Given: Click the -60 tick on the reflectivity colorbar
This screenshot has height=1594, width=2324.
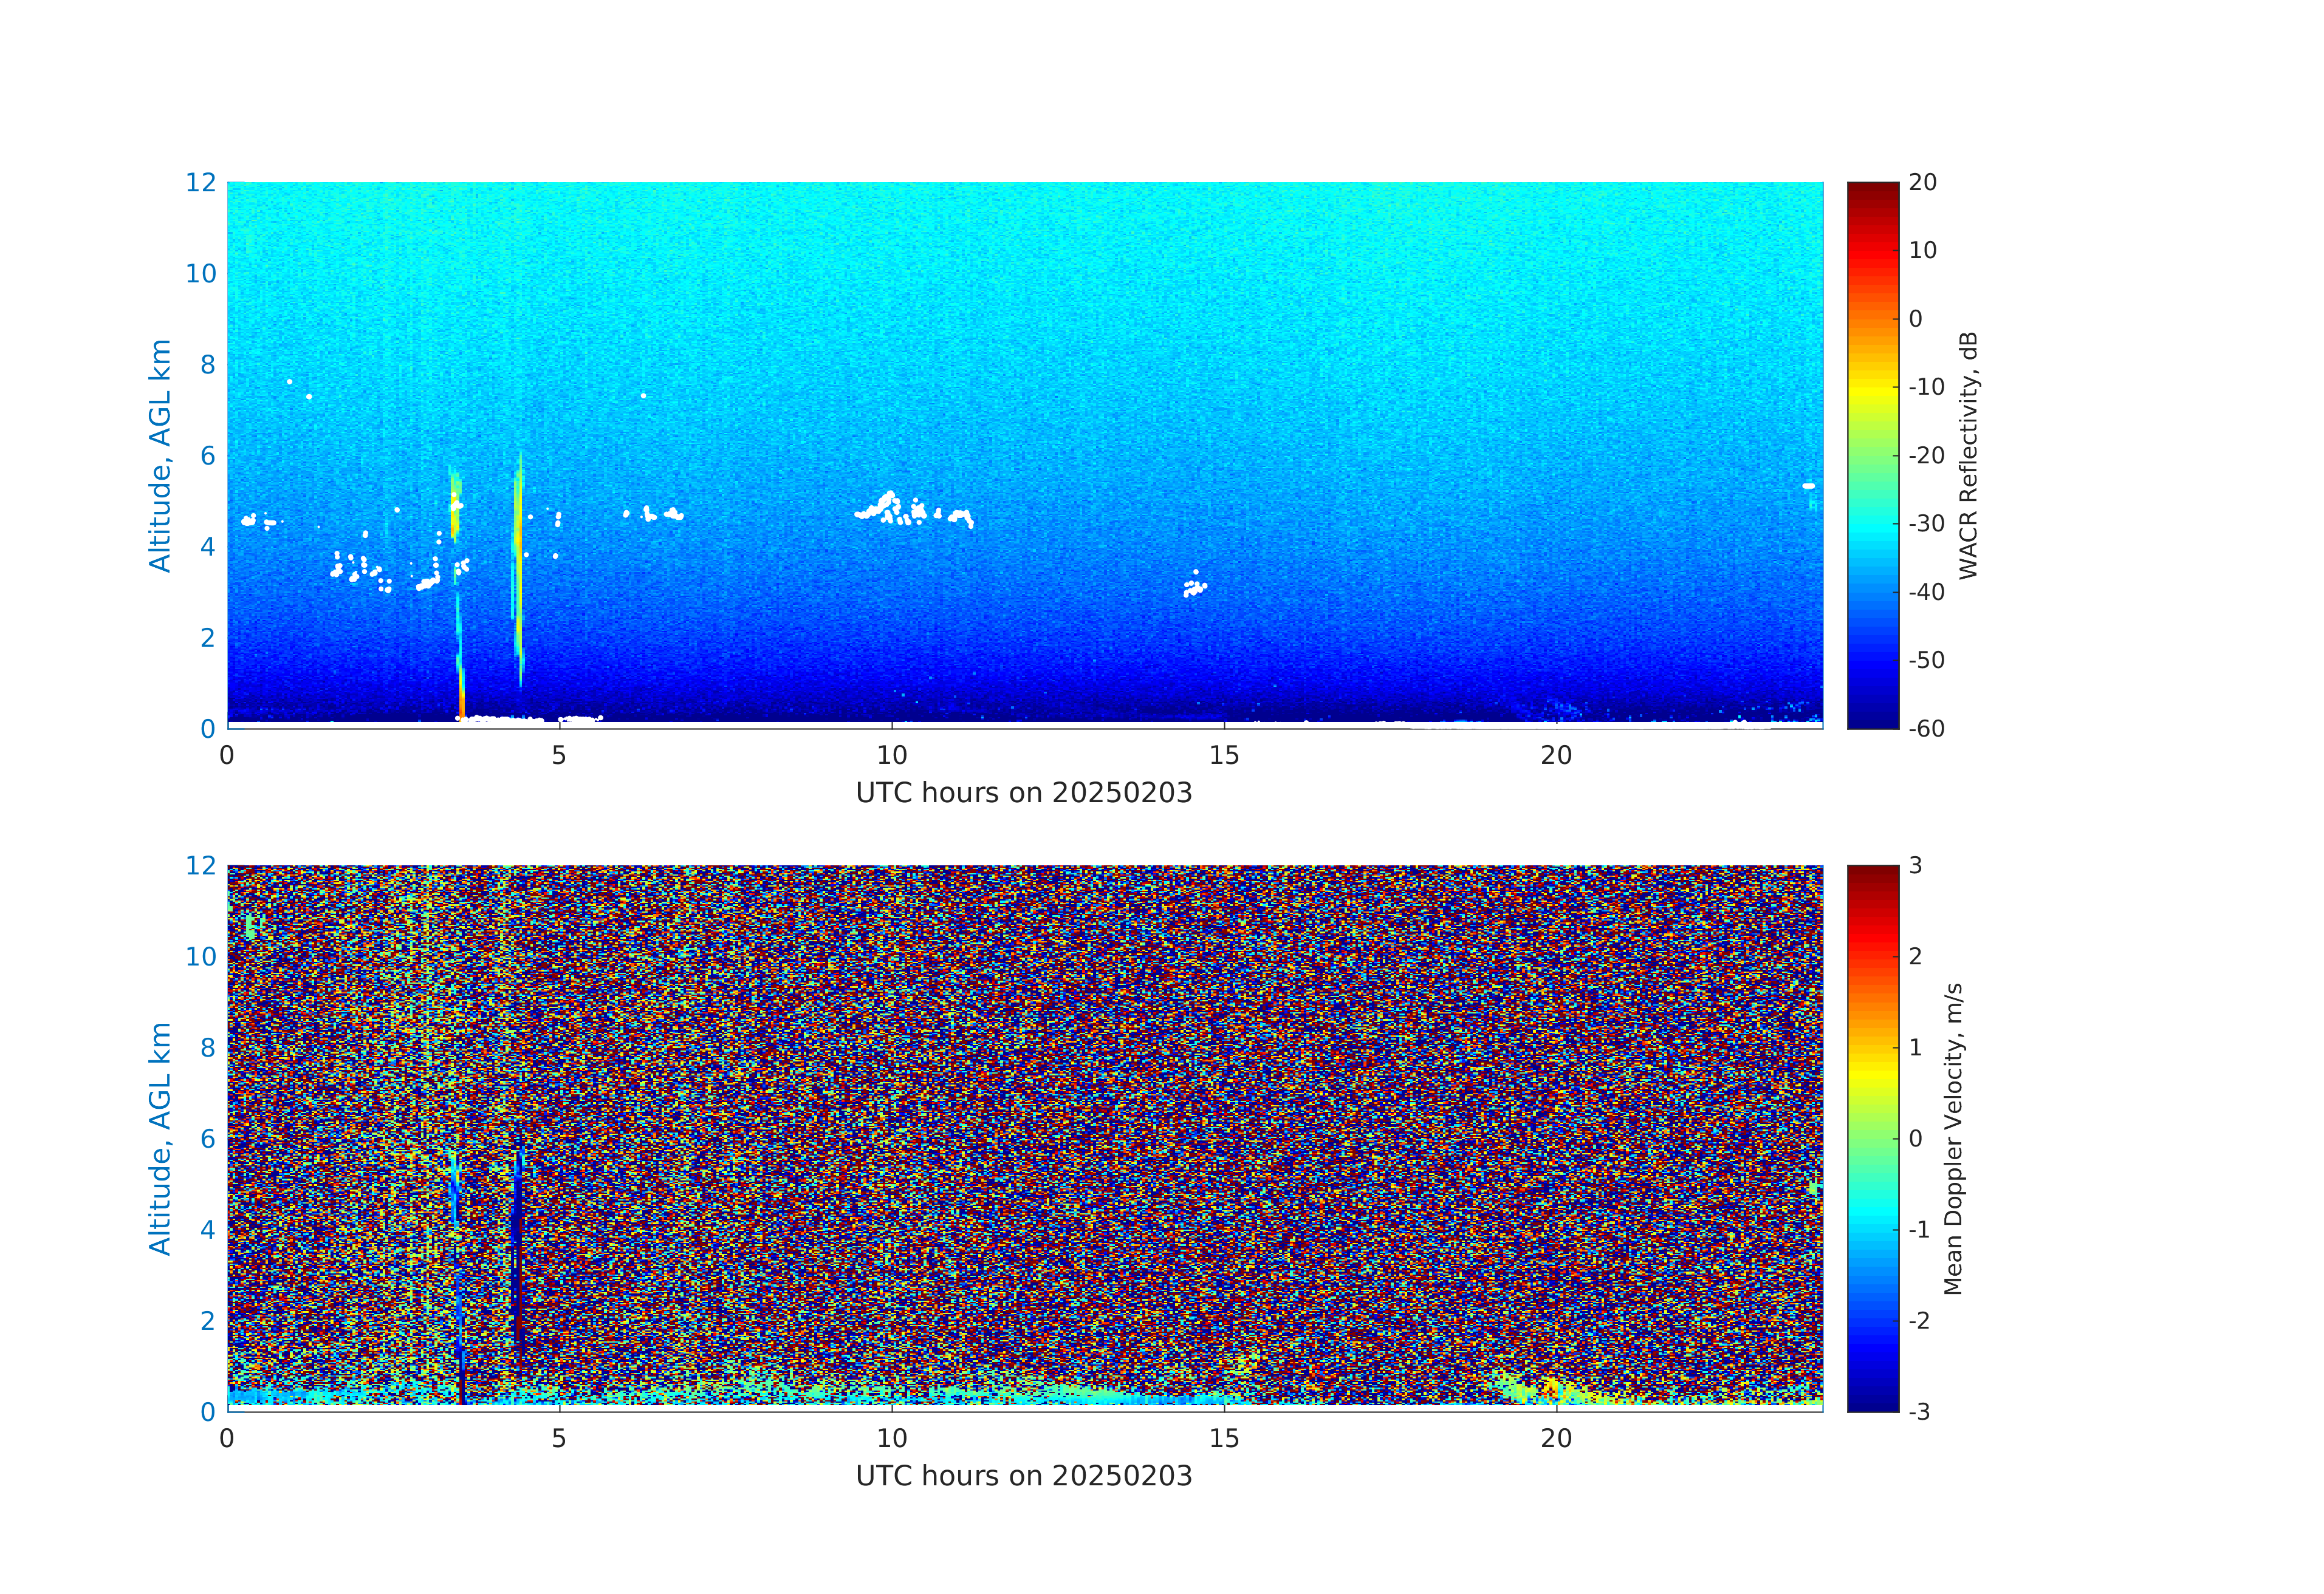Looking at the screenshot, I should coord(1925,729).
